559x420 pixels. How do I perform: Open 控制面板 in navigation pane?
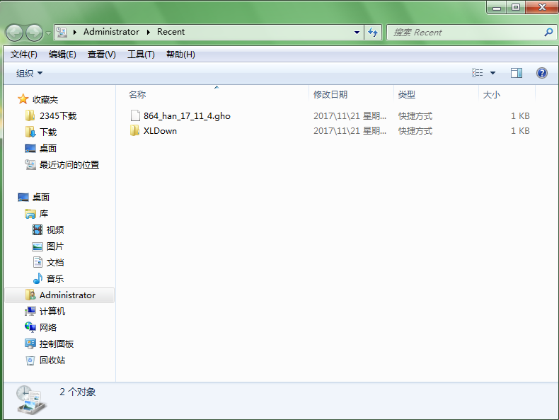(57, 344)
